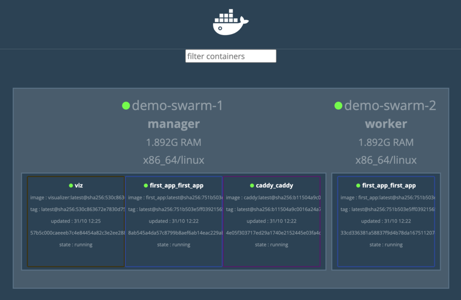
Task: Click the Docker whale logo
Action: [x=230, y=23]
